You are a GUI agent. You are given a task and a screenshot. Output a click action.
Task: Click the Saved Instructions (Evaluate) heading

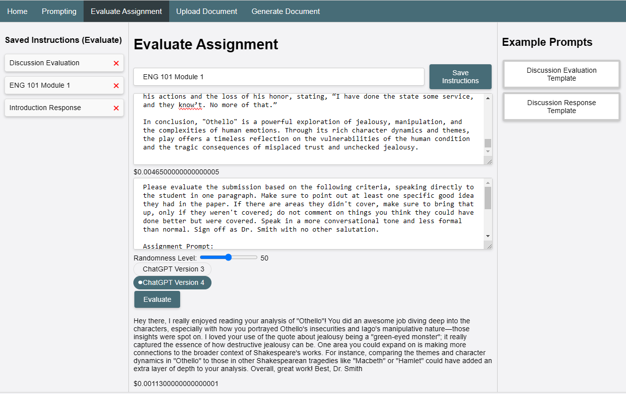tap(63, 40)
